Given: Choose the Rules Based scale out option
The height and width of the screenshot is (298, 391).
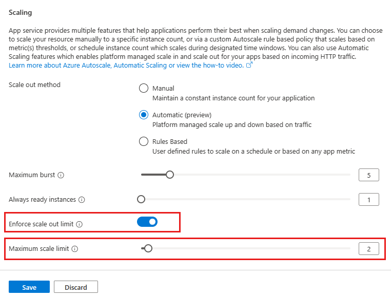Looking at the screenshot, I should coord(144,141).
